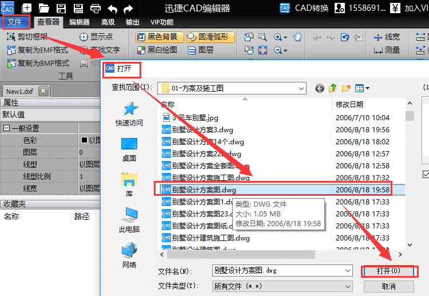Viewport: 429px width, 296px height.
Task: Click the horizontal scrollbar right arrow
Action: (x=400, y=255)
